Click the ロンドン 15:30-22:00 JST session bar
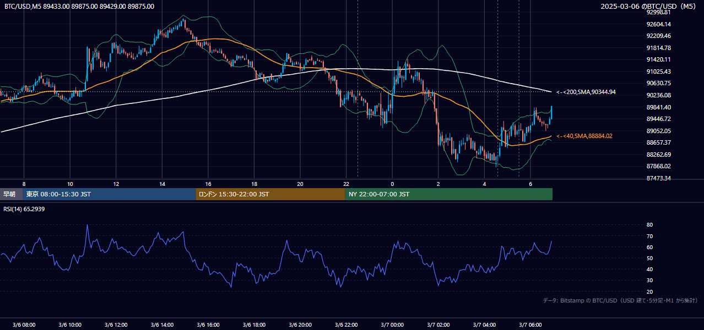 (270, 194)
